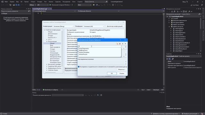Click the magnifier icon in the Toolbox search
The width and height of the screenshot is (205, 115).
click(29, 11)
